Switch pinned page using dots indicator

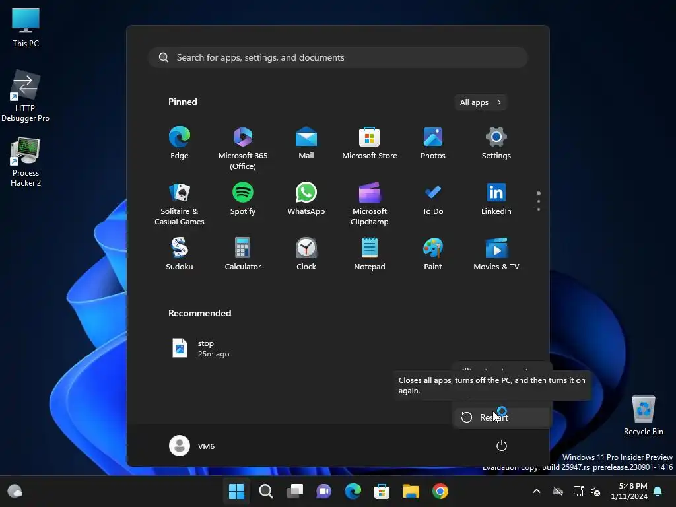click(539, 201)
